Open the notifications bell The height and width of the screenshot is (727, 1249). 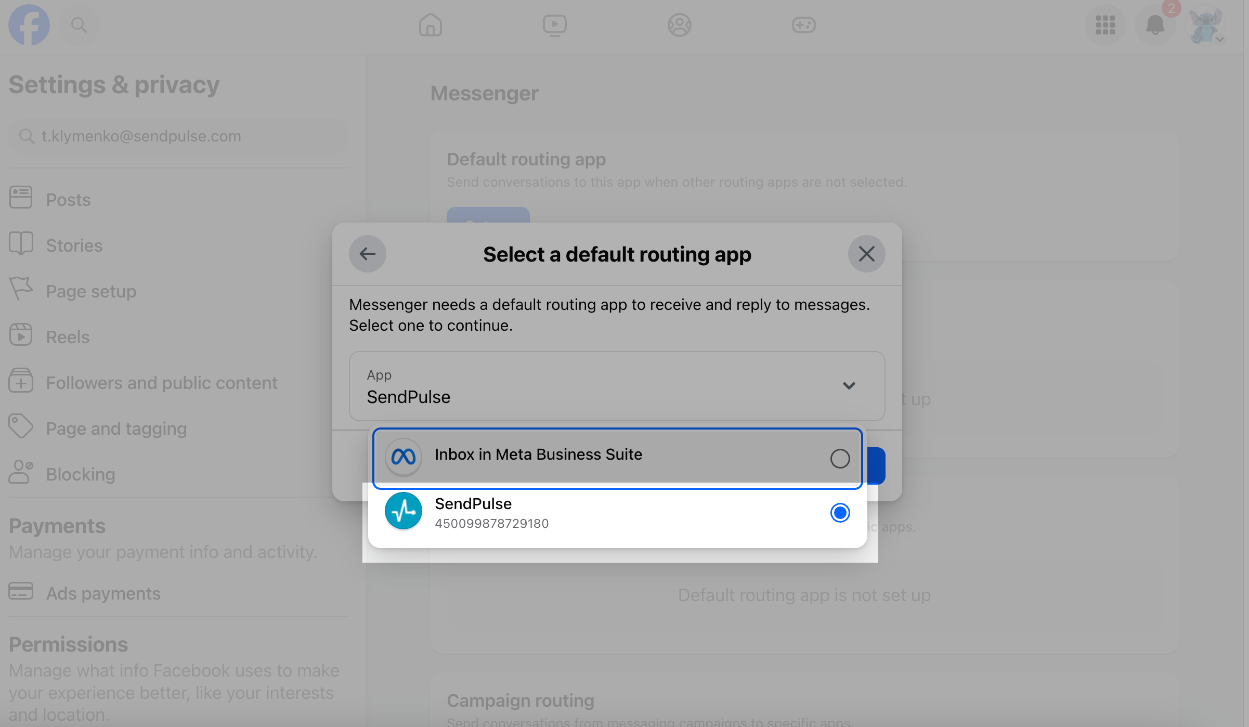[x=1155, y=24]
